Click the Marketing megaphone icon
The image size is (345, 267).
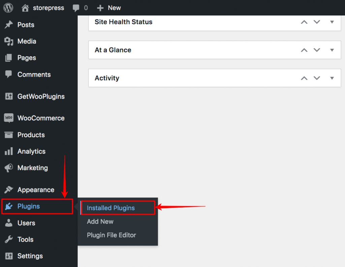click(x=9, y=168)
